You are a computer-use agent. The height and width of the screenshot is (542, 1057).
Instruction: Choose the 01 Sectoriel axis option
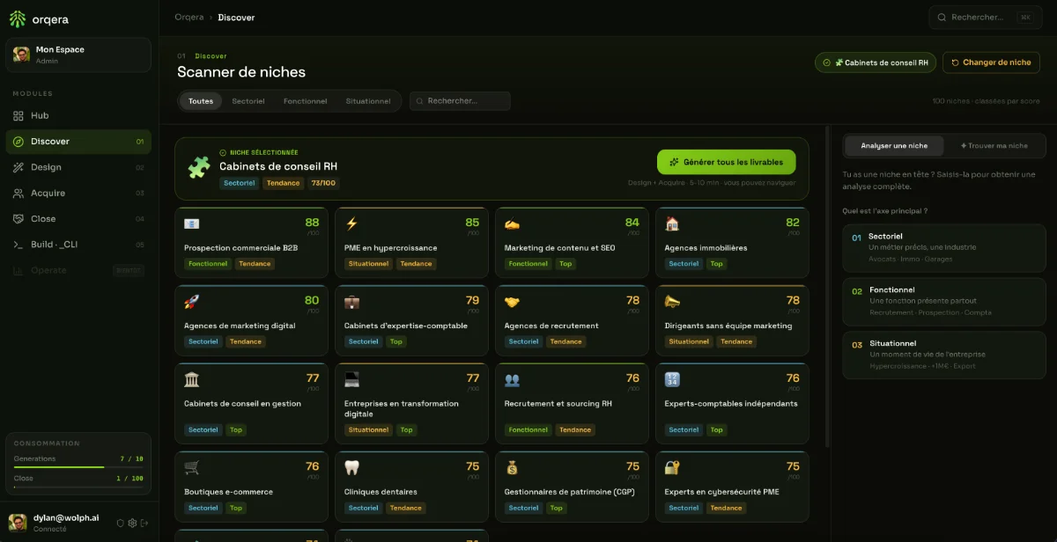[x=944, y=247]
